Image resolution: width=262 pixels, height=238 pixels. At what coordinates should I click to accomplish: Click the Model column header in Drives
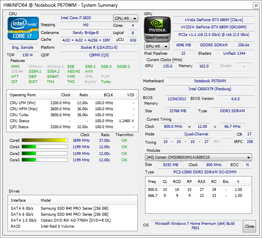pyautogui.click(x=84, y=200)
